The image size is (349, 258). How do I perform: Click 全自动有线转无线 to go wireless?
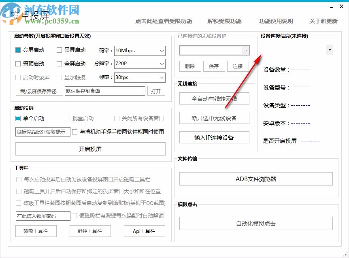214,98
